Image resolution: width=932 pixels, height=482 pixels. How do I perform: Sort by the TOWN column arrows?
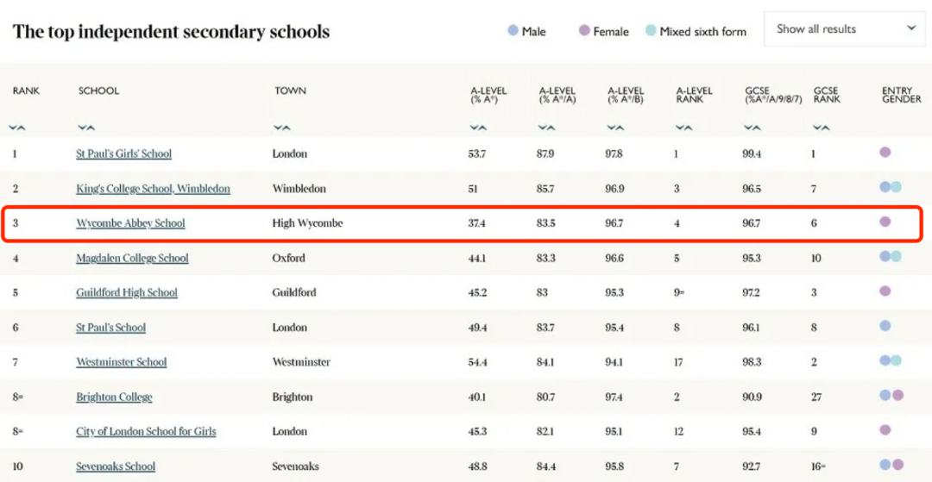pos(281,128)
